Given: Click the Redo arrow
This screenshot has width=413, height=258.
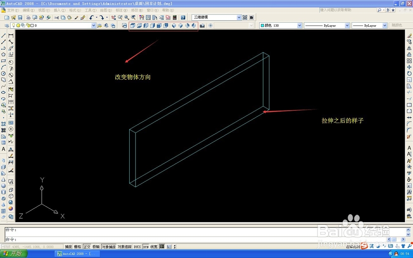Looking at the screenshot, I should tap(102, 17).
